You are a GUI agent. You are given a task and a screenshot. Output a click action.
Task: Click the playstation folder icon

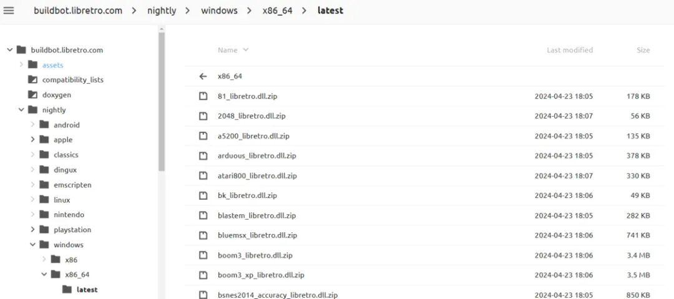[44, 229]
